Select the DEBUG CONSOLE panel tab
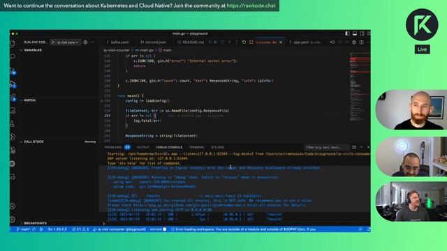447x251 pixels. coord(169,147)
